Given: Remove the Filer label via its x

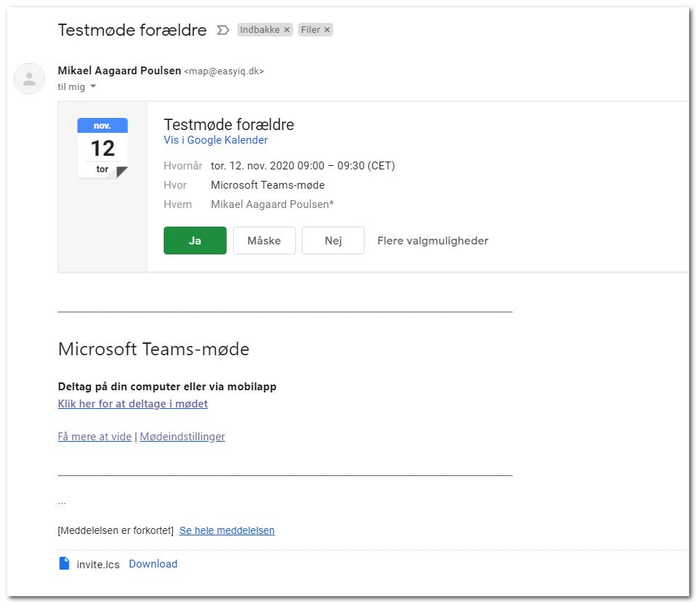Looking at the screenshot, I should (327, 30).
